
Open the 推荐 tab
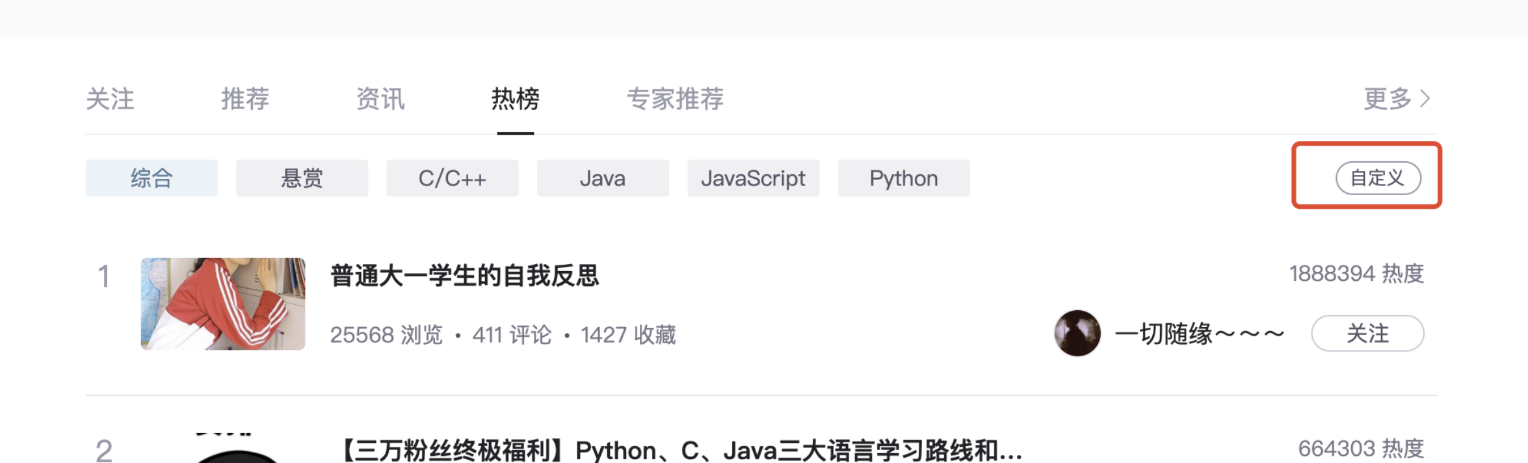pyautogui.click(x=245, y=99)
